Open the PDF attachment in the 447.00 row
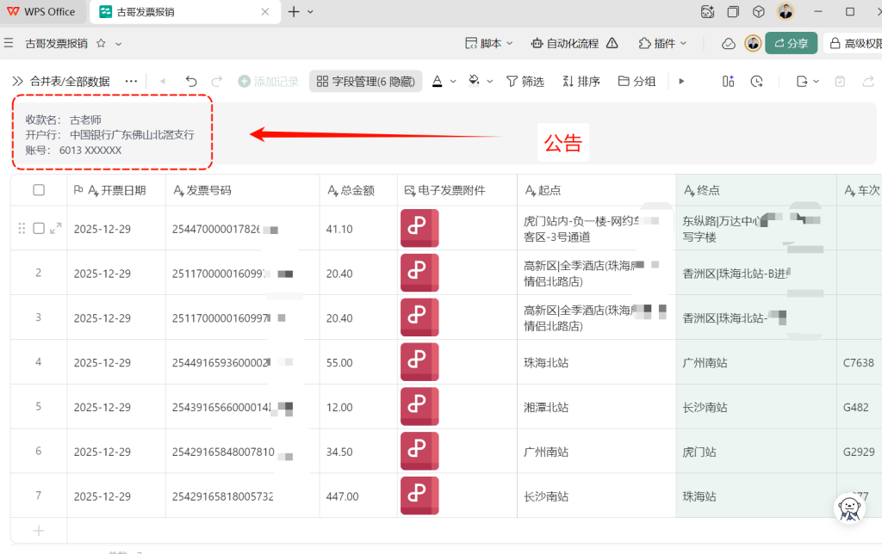 419,496
